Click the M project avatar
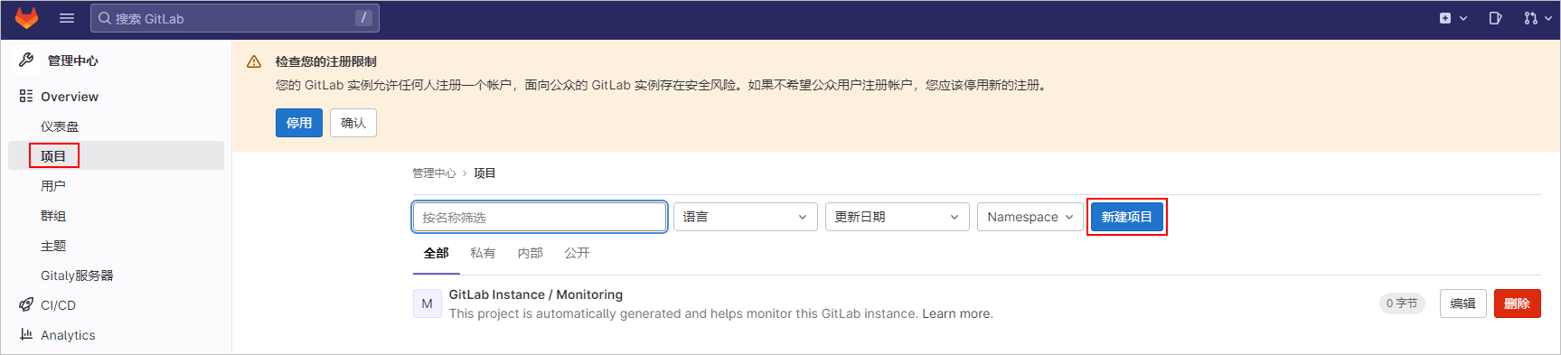1561x355 pixels. pos(428,304)
